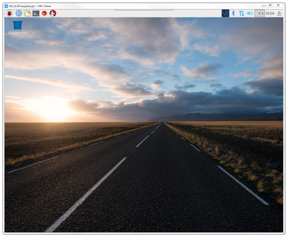This screenshot has width=286, height=235.
Task: Open the Wolfram Language application
Action: [53, 13]
